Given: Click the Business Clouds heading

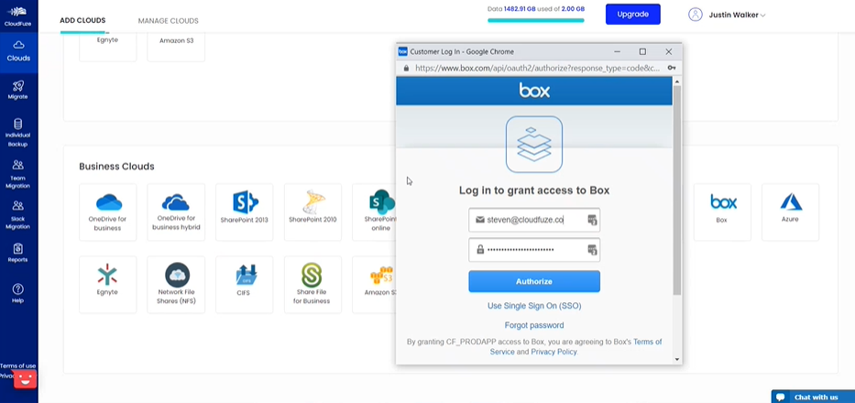Looking at the screenshot, I should coord(116,167).
